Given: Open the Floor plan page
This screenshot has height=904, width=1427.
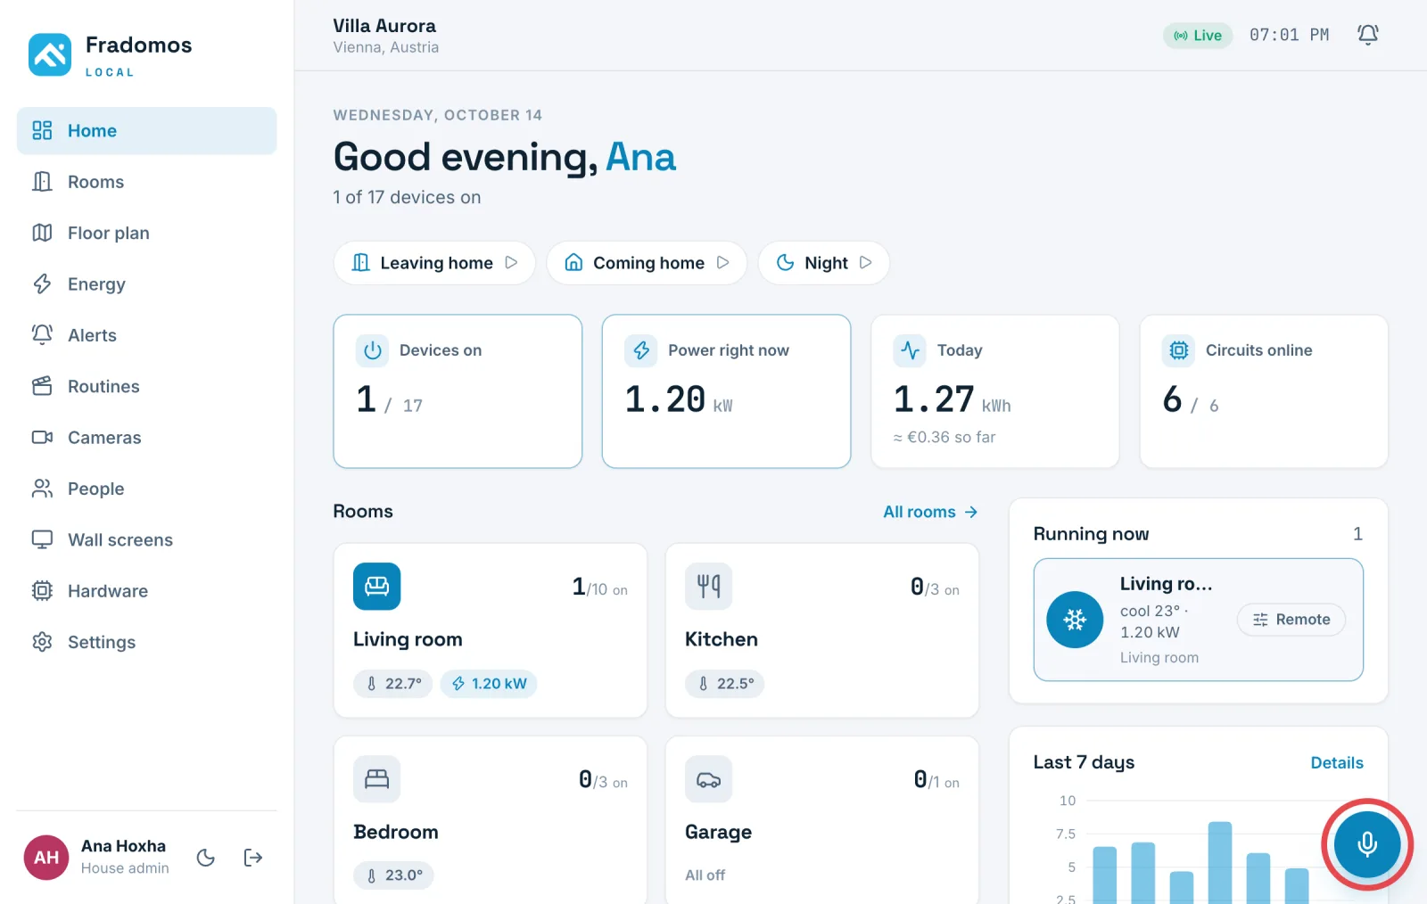Looking at the screenshot, I should coord(147,233).
